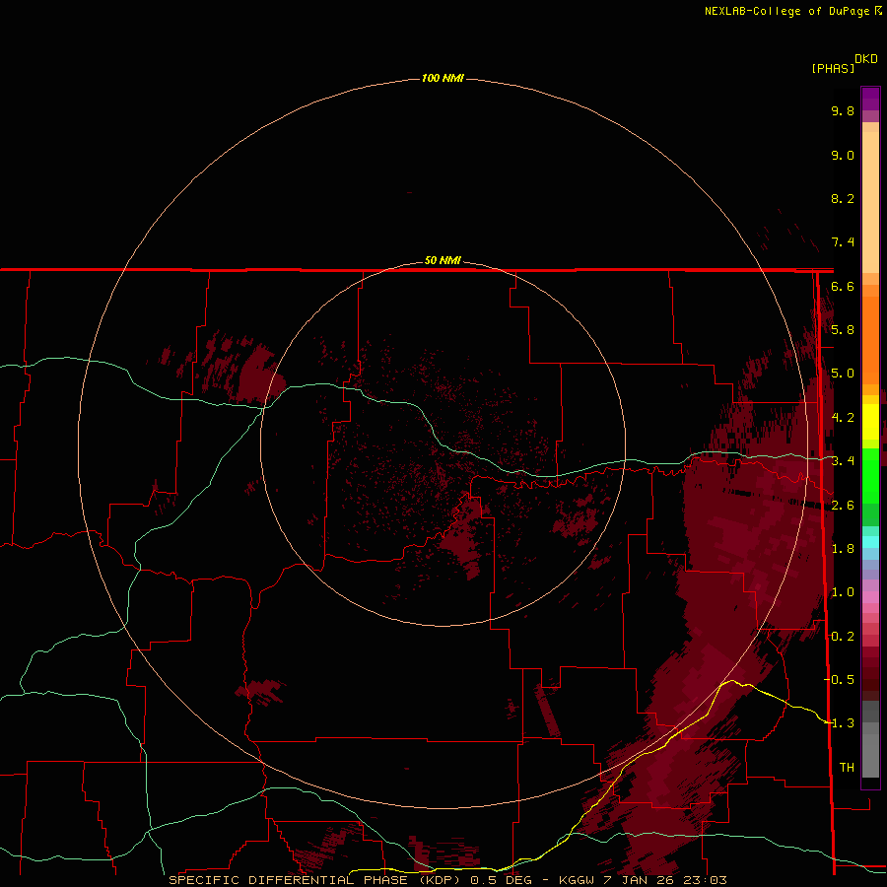
Task: Select the pink color bar segment
Action: coord(870,597)
